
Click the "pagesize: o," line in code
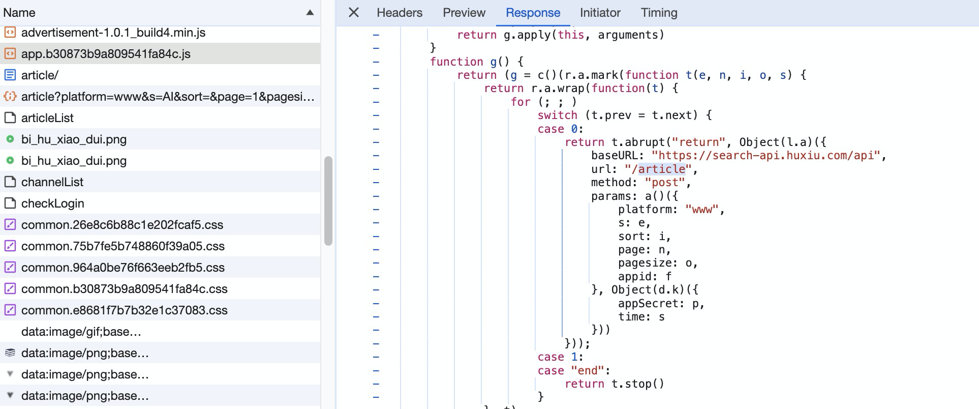[658, 263]
